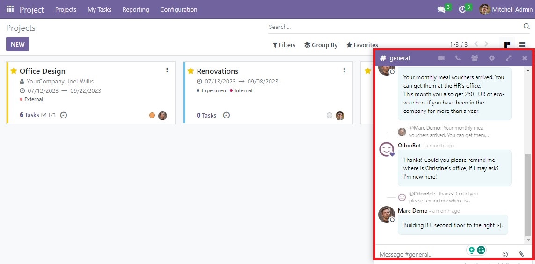Image resolution: width=535 pixels, height=264 pixels.
Task: Click OdooBot sender name in chat
Action: 409,145
